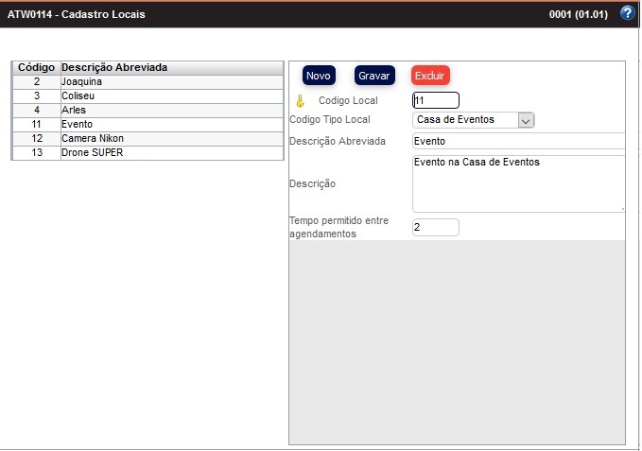This screenshot has height=451, width=642.
Task: Sort by the Código column header
Action: click(37, 67)
